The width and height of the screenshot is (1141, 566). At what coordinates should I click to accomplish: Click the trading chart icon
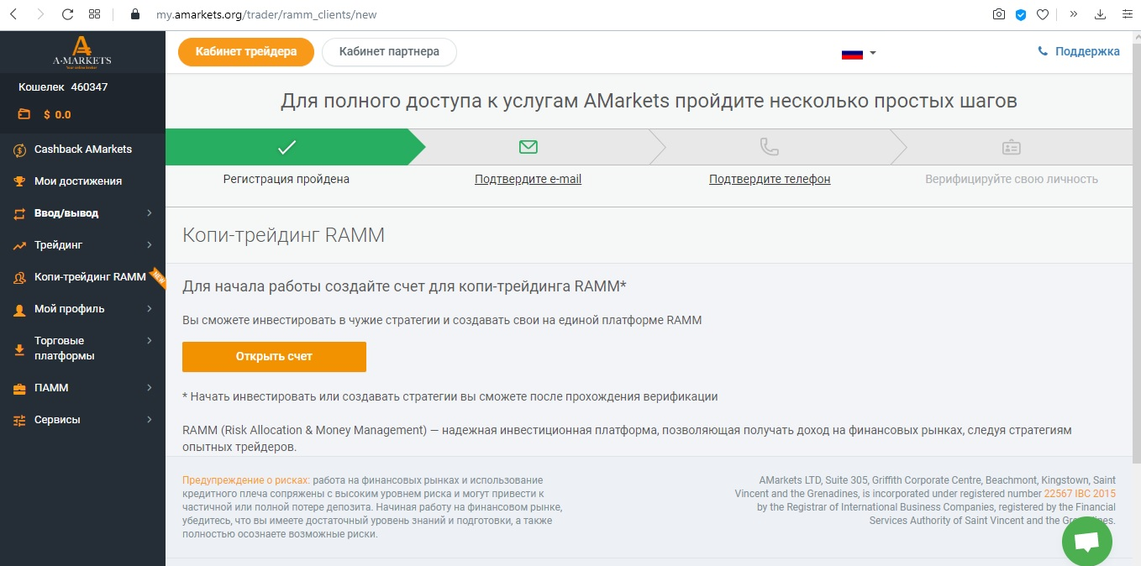(x=20, y=245)
